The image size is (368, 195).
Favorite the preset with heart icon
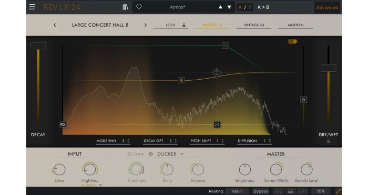pos(139,7)
